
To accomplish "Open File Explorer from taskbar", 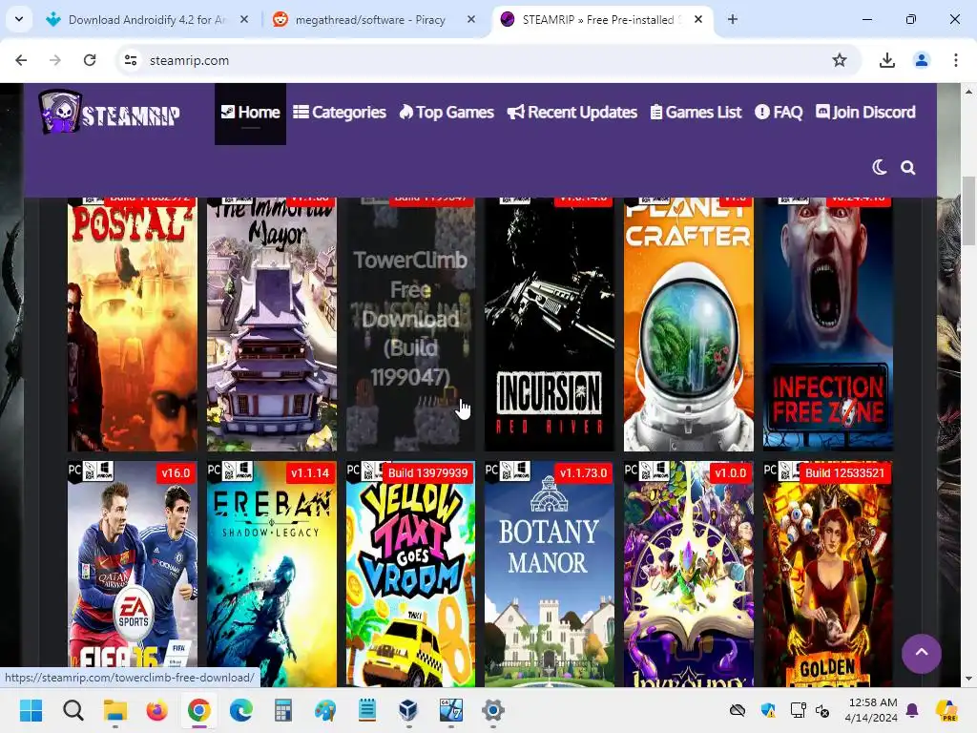I will click(115, 710).
